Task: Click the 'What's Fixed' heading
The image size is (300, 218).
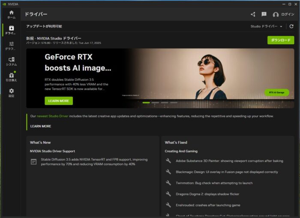Action: point(176,142)
